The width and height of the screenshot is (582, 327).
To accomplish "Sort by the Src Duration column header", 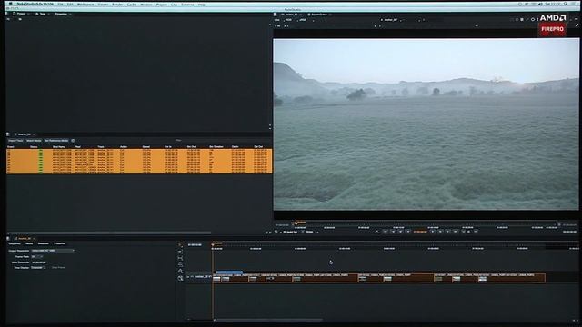I will click(216, 147).
